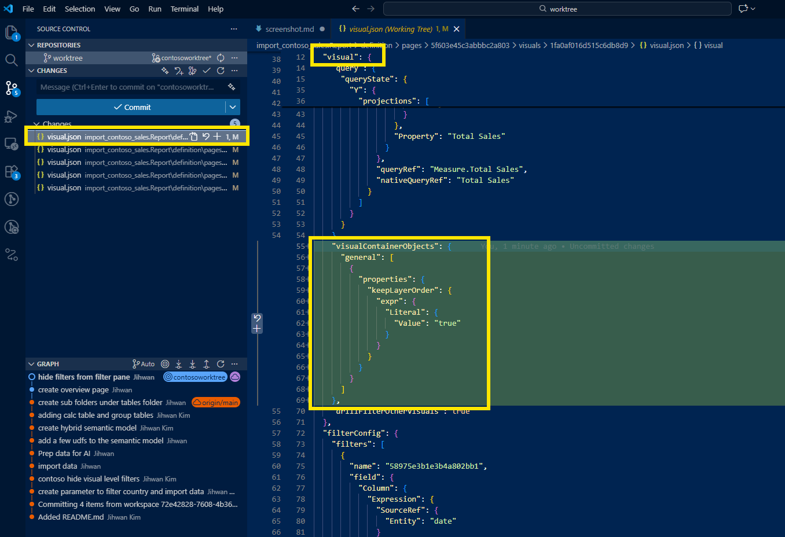Viewport: 785px width, 537px height.
Task: Open the Search view in activity bar
Action: coord(12,60)
